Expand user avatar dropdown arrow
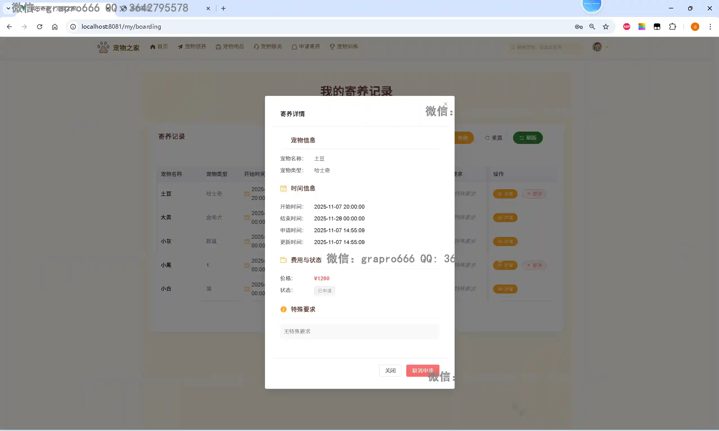 point(607,47)
